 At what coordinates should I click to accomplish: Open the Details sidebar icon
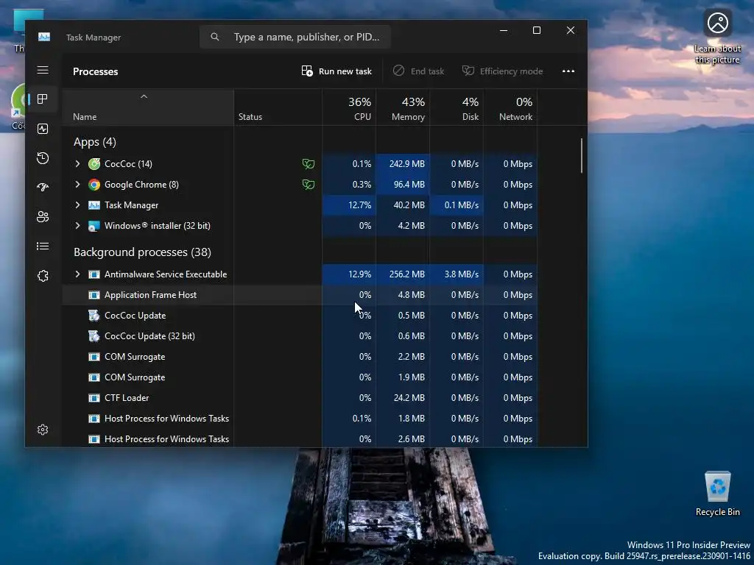pos(43,246)
